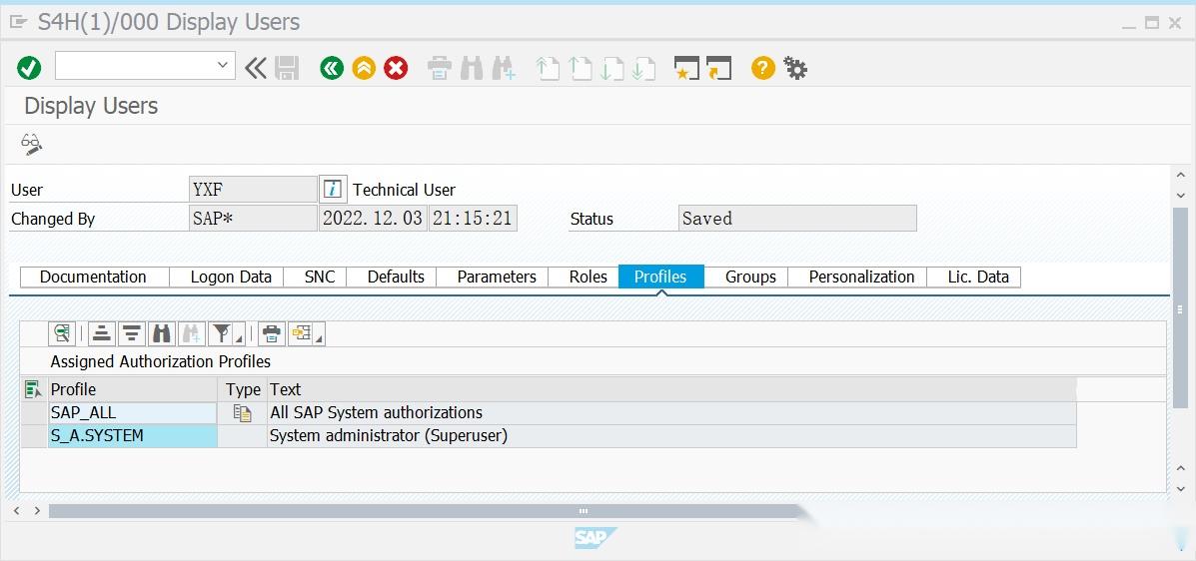Click the Print icon in main toolbar
The width and height of the screenshot is (1196, 561).
point(440,69)
